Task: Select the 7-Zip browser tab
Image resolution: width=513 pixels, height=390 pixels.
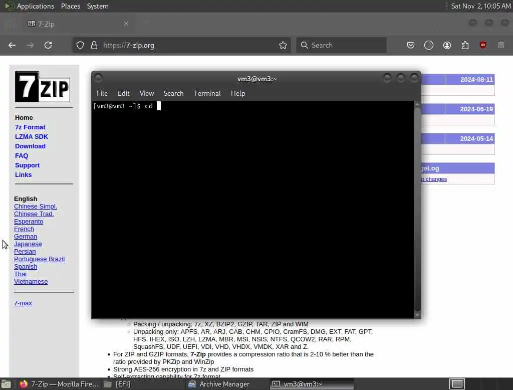Action: 79,24
